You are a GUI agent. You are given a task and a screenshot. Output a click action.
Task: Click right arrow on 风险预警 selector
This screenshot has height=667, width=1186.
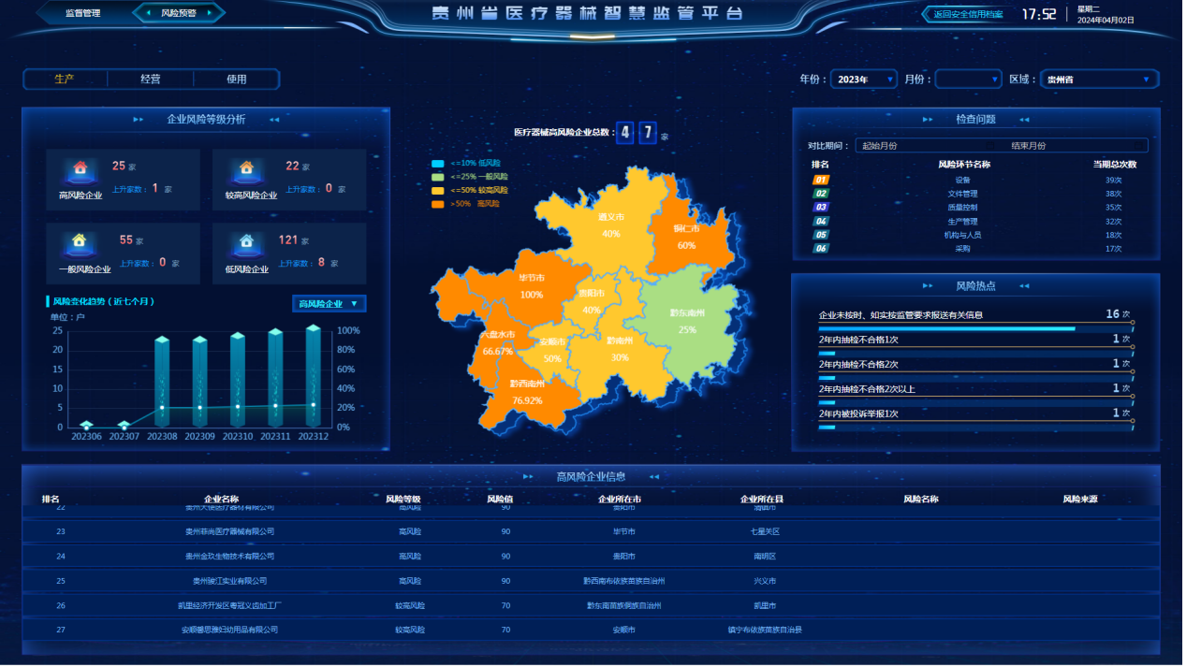coord(210,13)
